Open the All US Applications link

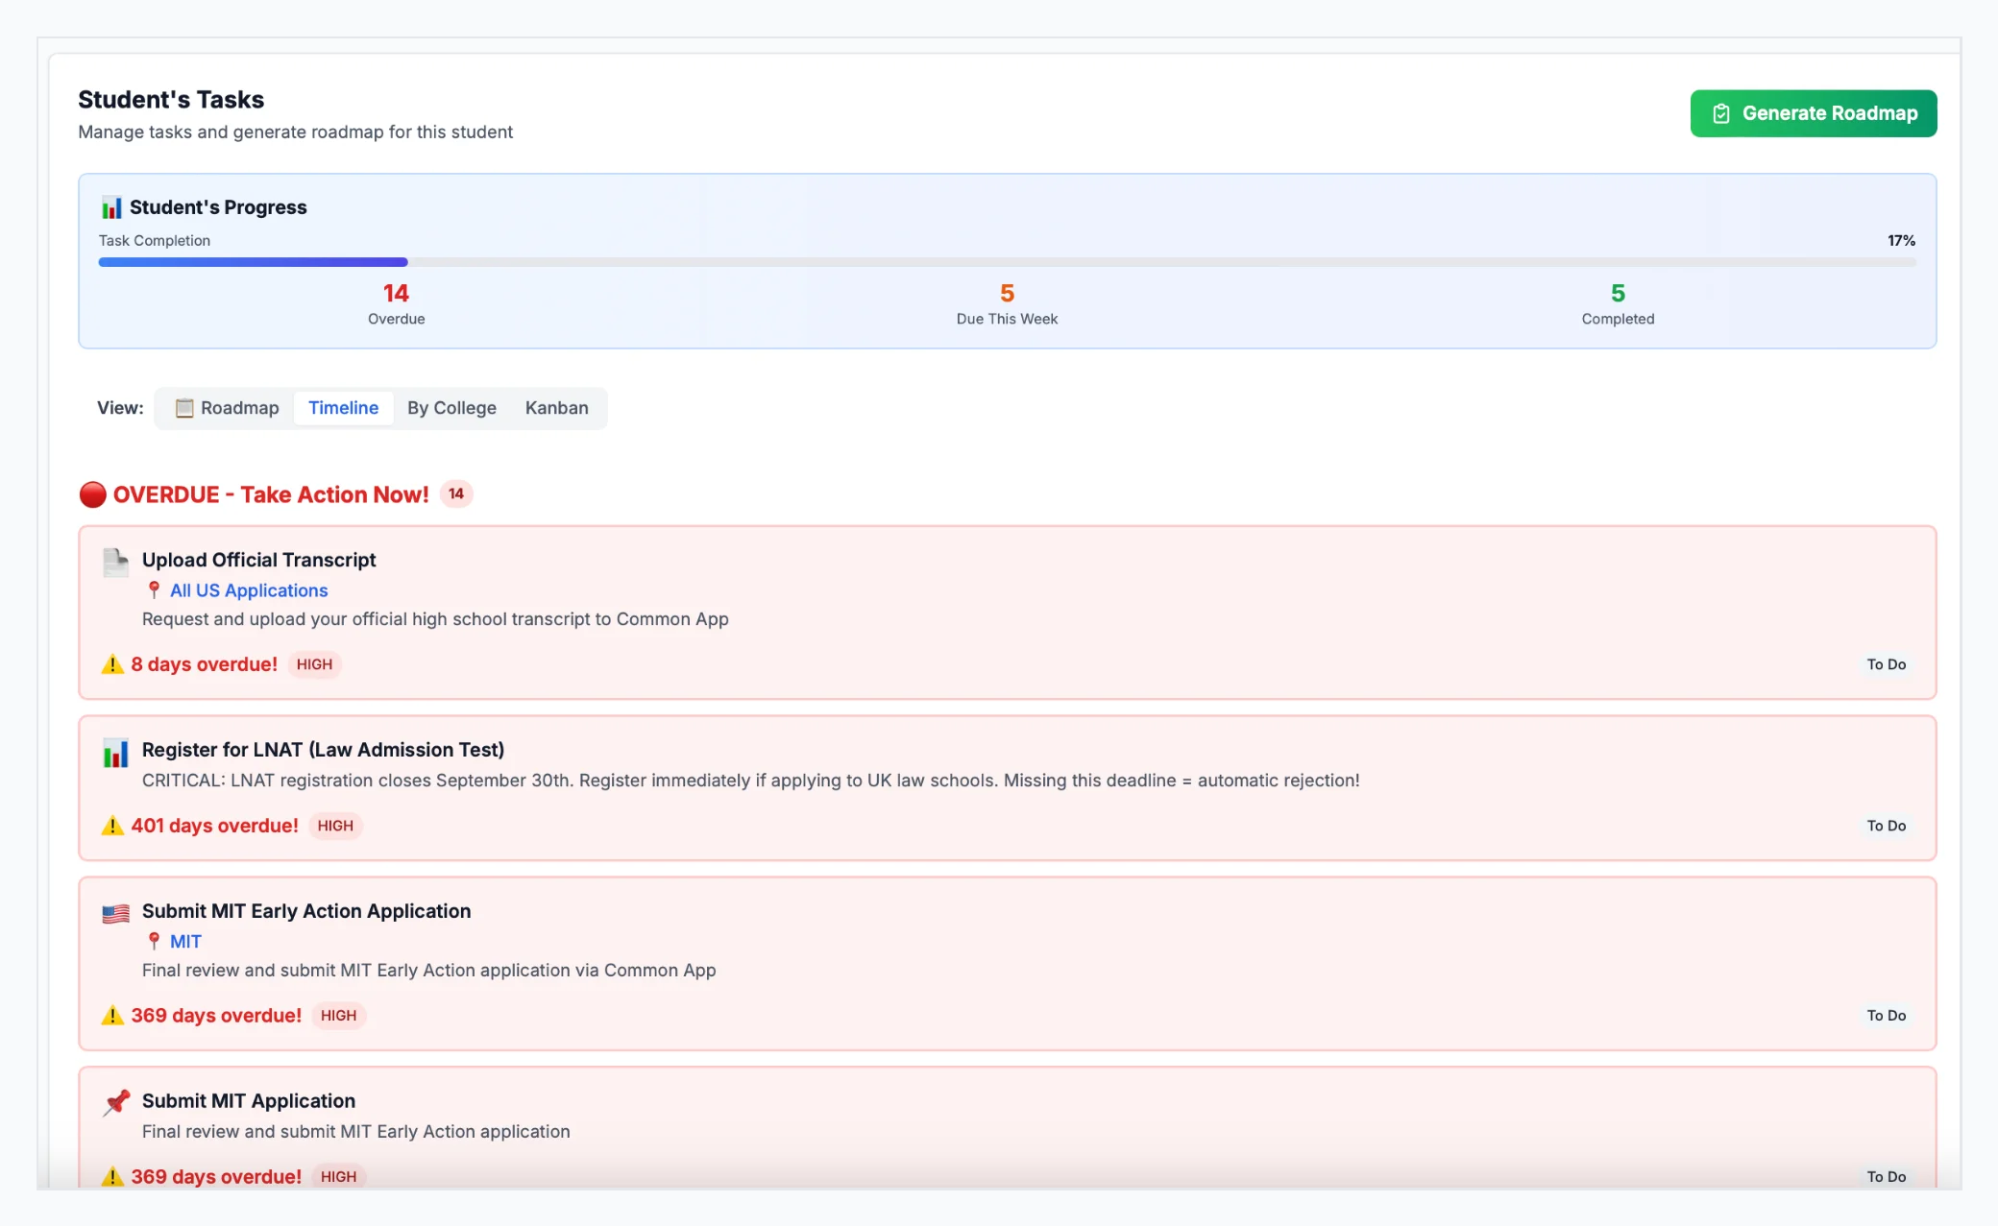249,590
